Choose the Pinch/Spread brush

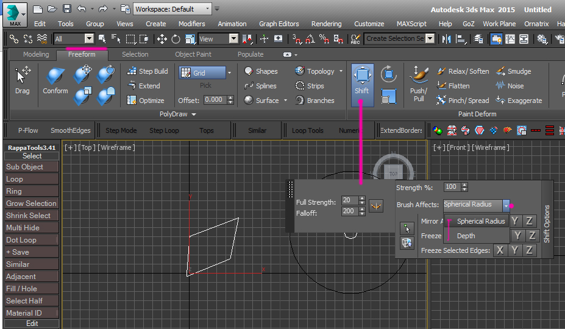click(x=463, y=100)
